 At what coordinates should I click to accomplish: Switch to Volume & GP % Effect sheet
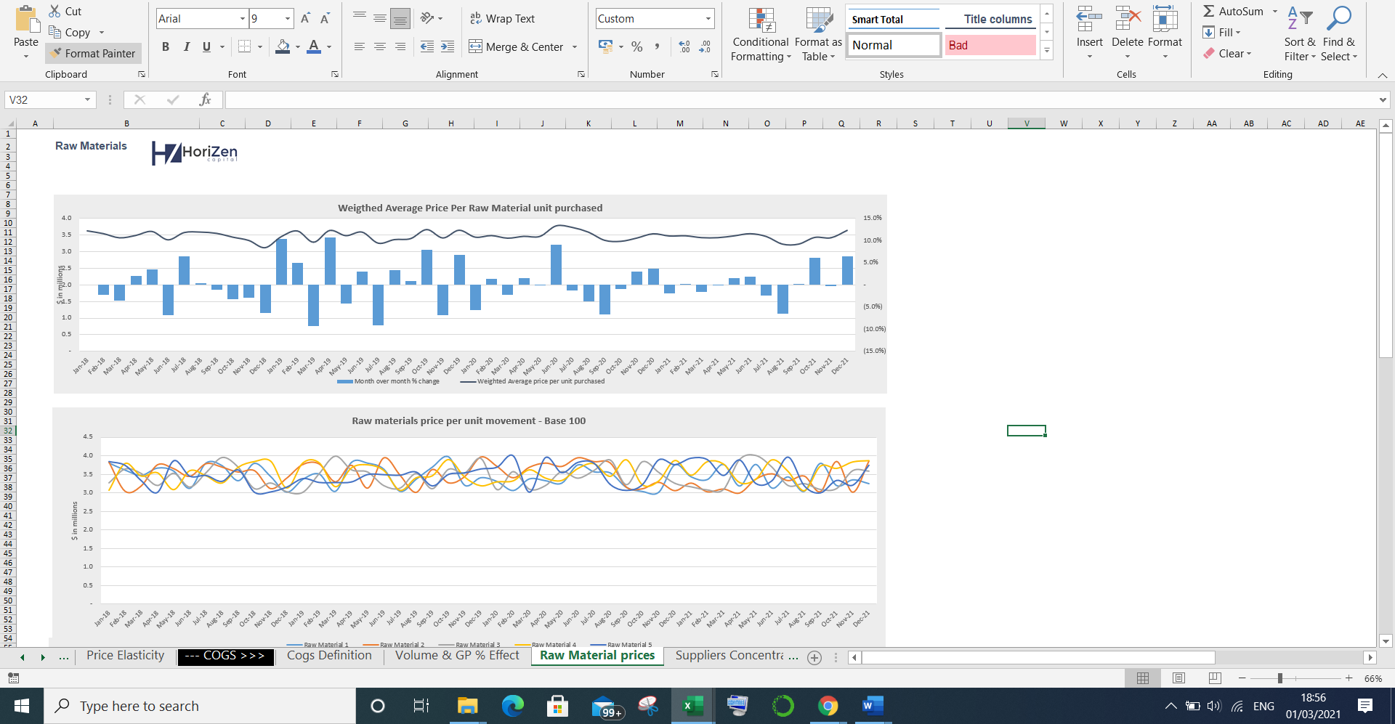457,656
